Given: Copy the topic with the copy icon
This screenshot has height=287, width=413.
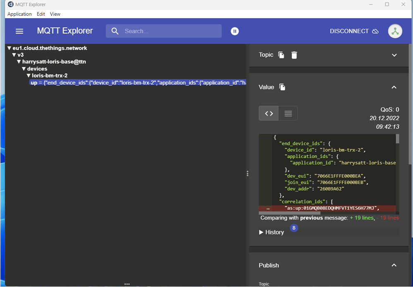Looking at the screenshot, I should (x=281, y=55).
